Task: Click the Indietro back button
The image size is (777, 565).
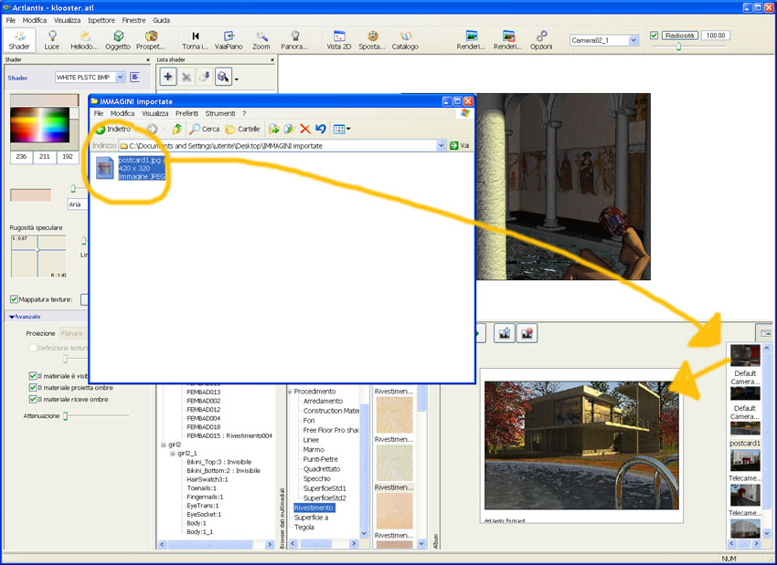Action: pyautogui.click(x=113, y=129)
